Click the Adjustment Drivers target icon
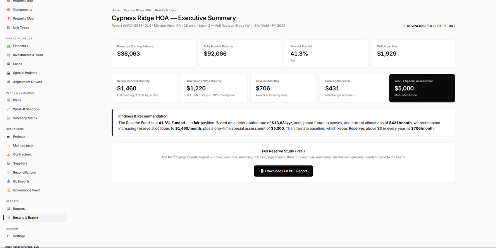The width and height of the screenshot is (496, 248). [x=9, y=82]
